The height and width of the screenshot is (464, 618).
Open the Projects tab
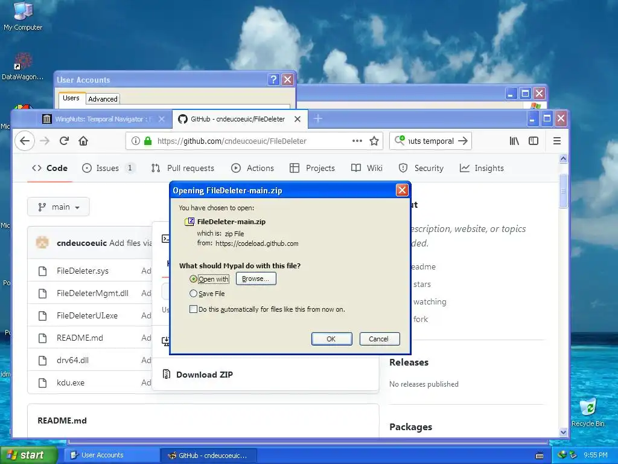point(312,168)
